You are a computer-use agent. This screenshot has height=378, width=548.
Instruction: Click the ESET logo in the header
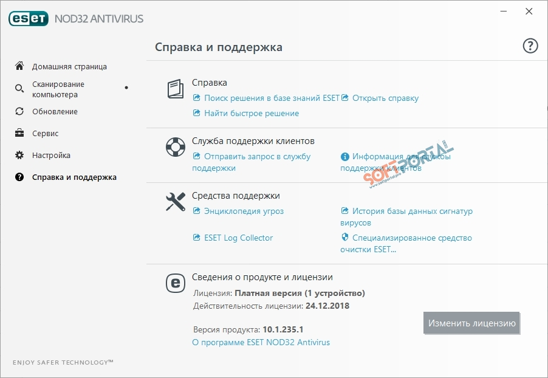29,18
